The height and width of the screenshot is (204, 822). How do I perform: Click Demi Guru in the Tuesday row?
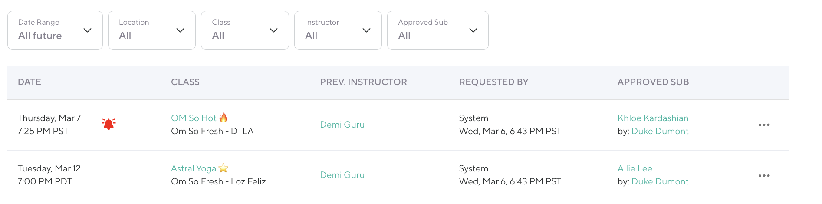coord(342,175)
